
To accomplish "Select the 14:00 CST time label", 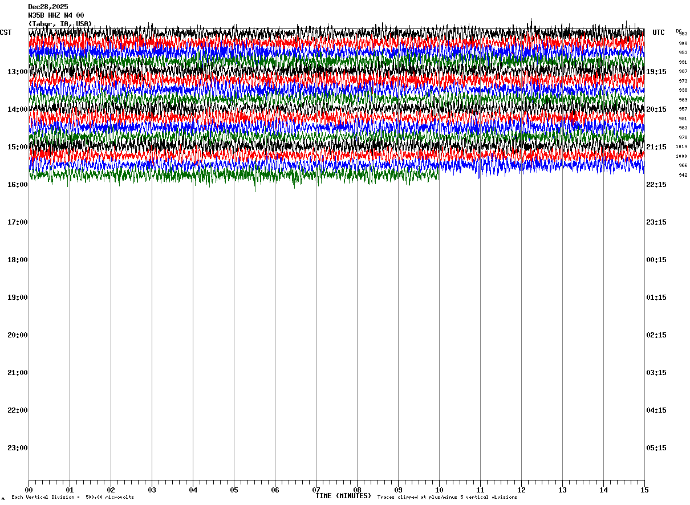I will (x=18, y=109).
